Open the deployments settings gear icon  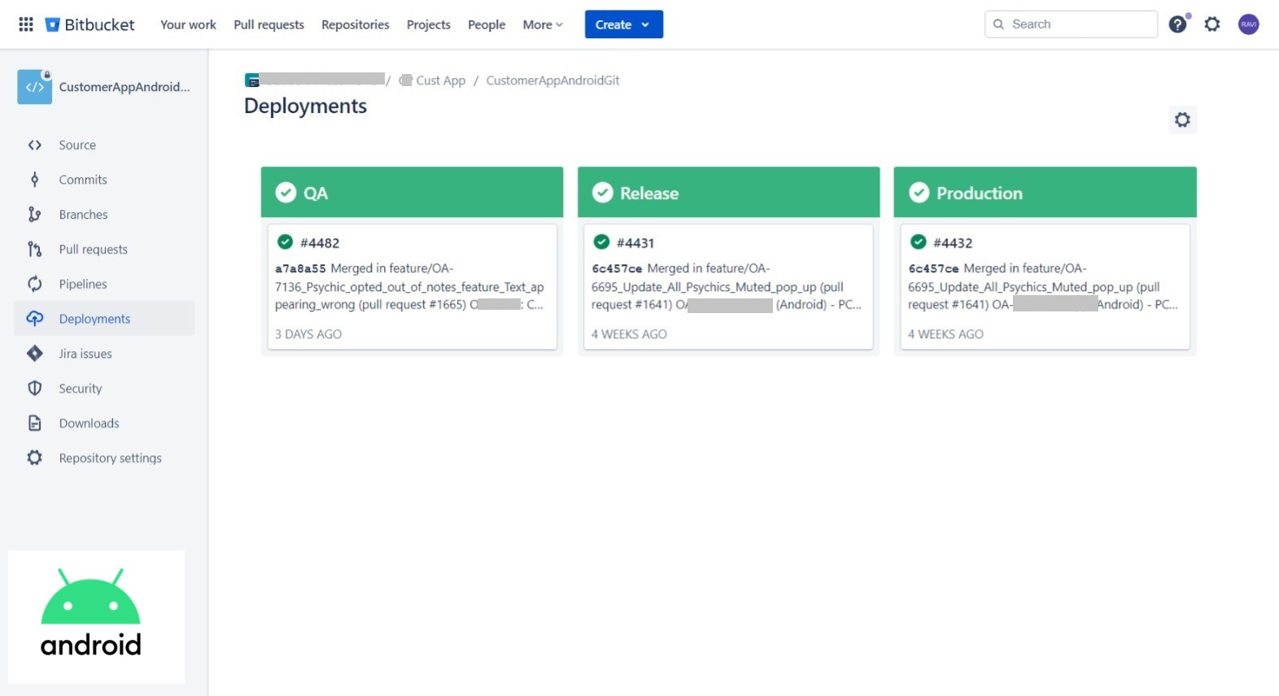pyautogui.click(x=1182, y=120)
